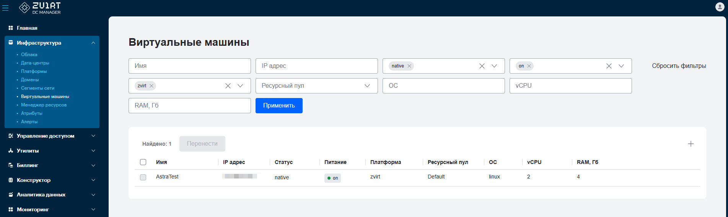Click the zvirt platform cell
Image resolution: width=728 pixels, height=217 pixels.
tap(375, 177)
